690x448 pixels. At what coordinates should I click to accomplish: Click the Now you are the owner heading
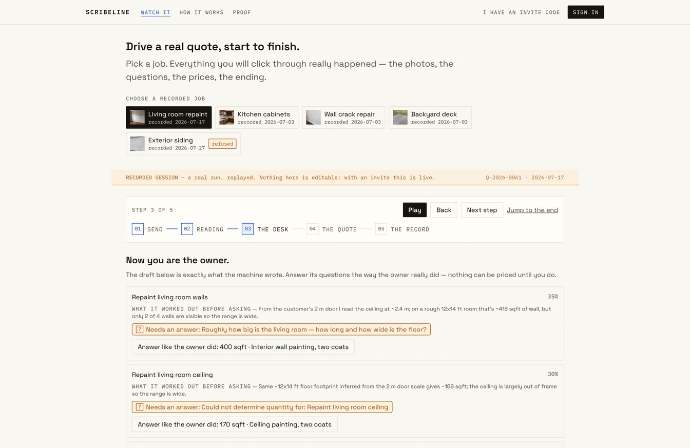pyautogui.click(x=178, y=260)
